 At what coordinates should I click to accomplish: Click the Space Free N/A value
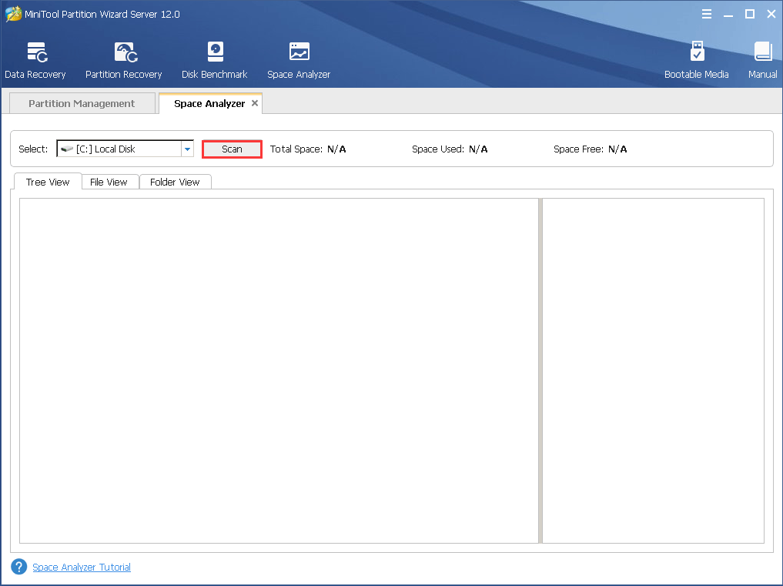click(617, 149)
